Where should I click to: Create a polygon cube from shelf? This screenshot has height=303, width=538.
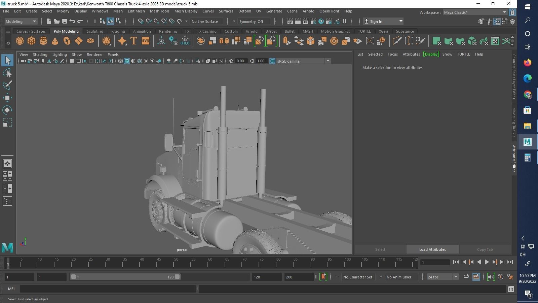point(32,41)
